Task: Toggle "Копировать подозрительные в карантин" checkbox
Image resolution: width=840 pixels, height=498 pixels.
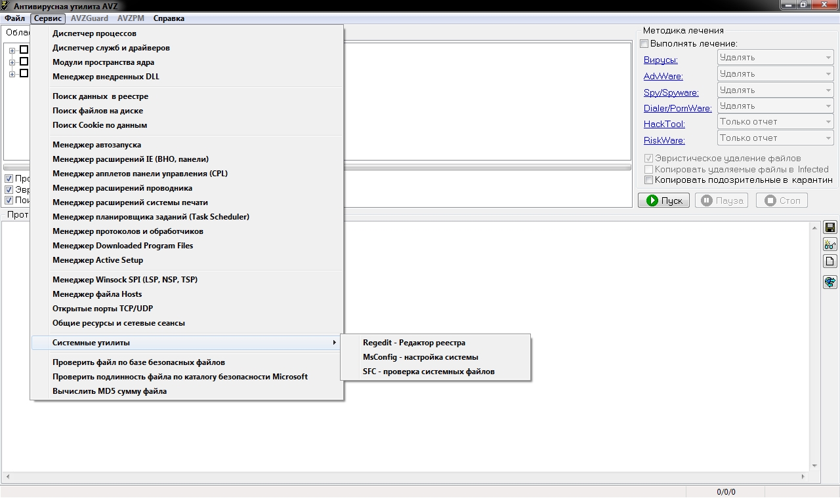Action: click(648, 180)
